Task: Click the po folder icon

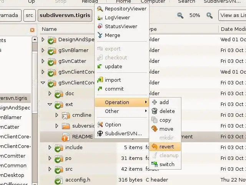Action: pos(59,159)
